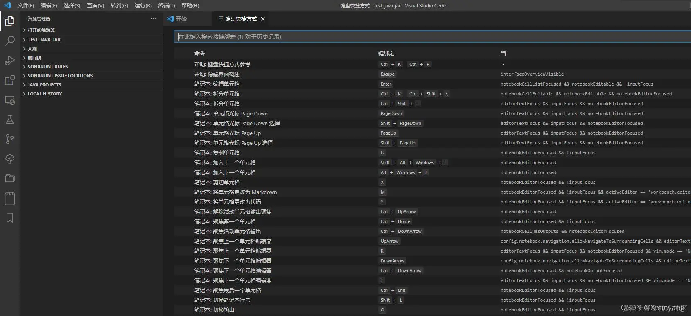Viewport: 691px width, 316px height.
Task: Click the 命令 column header
Action: click(199, 53)
